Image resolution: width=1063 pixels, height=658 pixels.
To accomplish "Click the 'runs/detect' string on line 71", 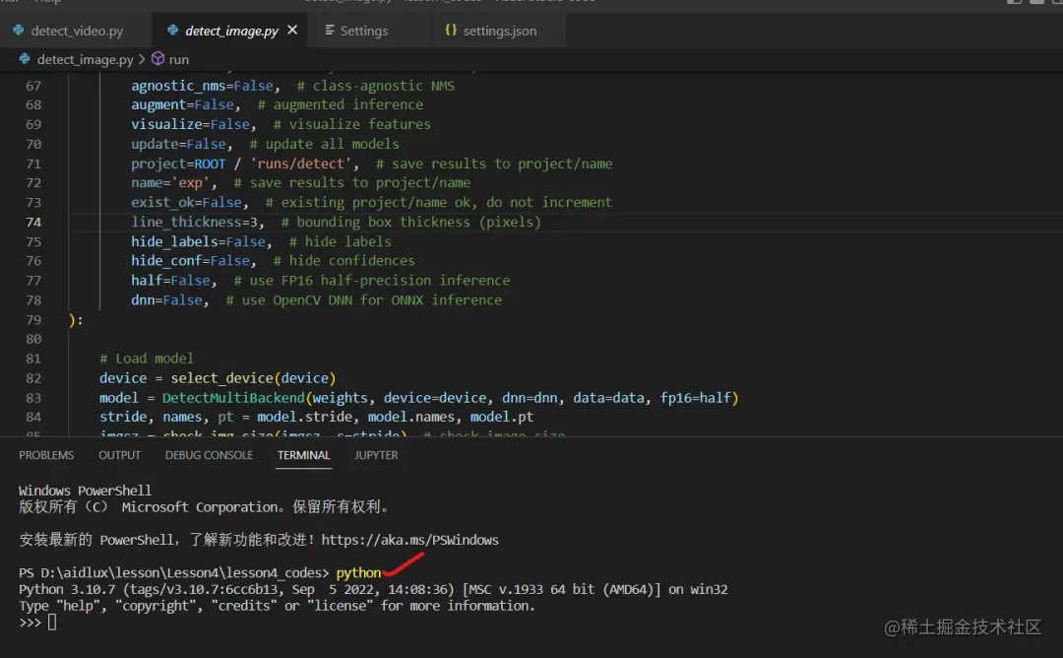I will pyautogui.click(x=301, y=164).
